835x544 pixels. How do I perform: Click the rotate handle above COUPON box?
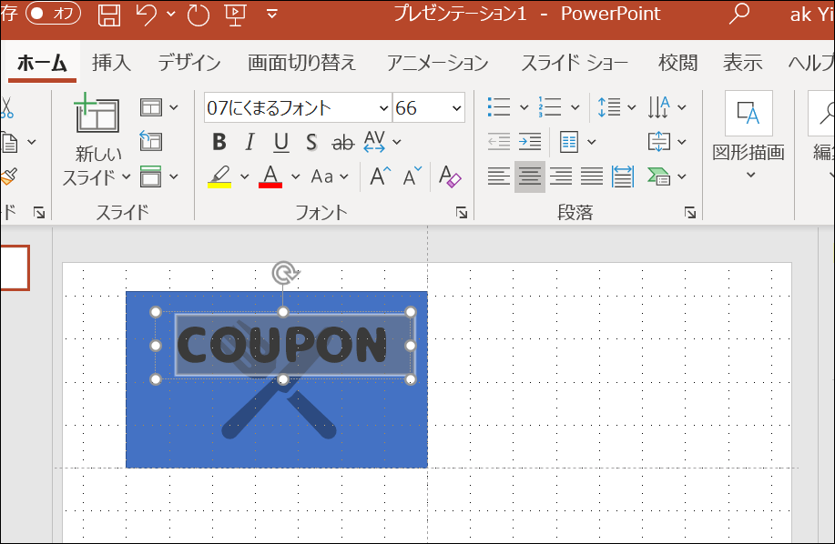tap(283, 273)
